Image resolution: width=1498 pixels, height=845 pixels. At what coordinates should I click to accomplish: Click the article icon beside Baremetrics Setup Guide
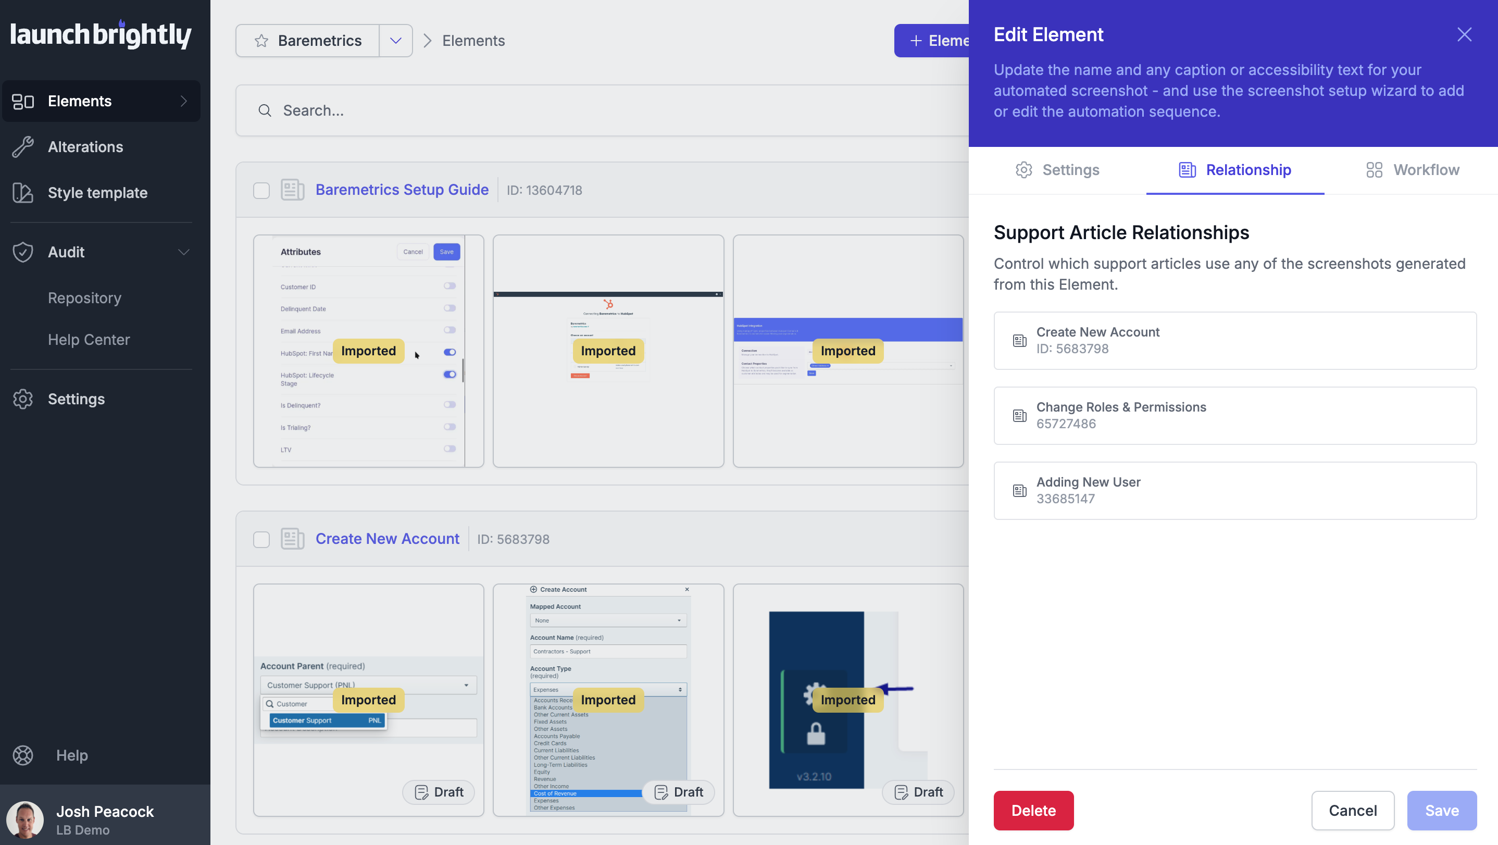[x=293, y=190]
